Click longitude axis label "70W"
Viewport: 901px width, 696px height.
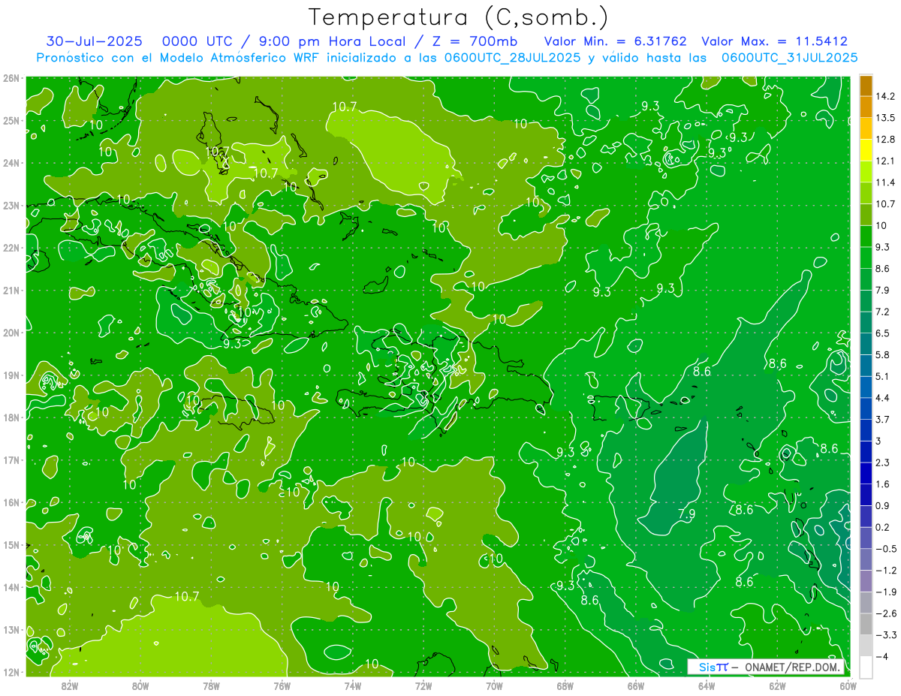tap(494, 685)
